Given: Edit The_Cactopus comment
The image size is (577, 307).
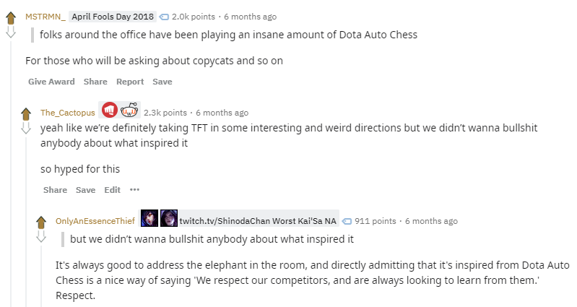Looking at the screenshot, I should click(112, 190).
